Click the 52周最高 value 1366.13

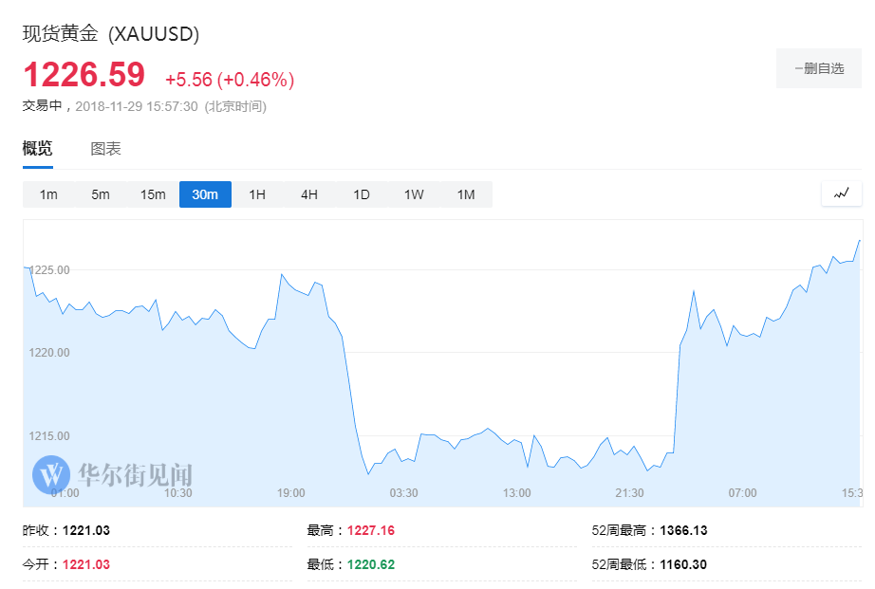[683, 530]
